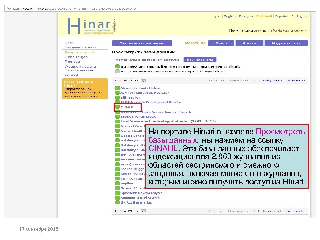Click the green icon beside Environmental Index
Screen dimensions: 320x240
pos(117,117)
